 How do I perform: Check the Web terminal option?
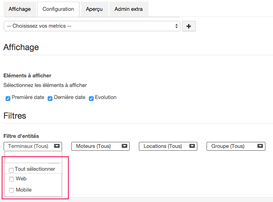(x=12, y=179)
